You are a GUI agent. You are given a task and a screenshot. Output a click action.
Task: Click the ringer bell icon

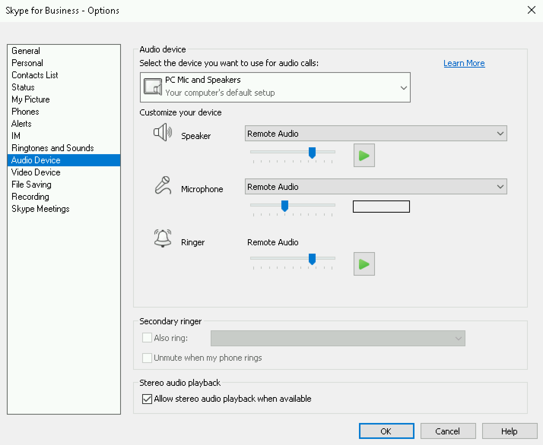[x=163, y=238]
